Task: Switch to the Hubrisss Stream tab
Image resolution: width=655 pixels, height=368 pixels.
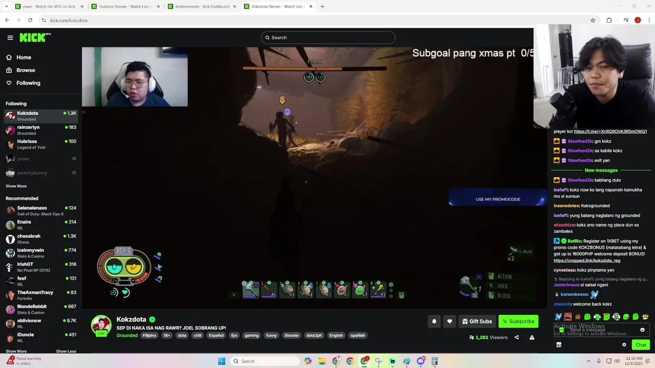Action: click(x=125, y=7)
